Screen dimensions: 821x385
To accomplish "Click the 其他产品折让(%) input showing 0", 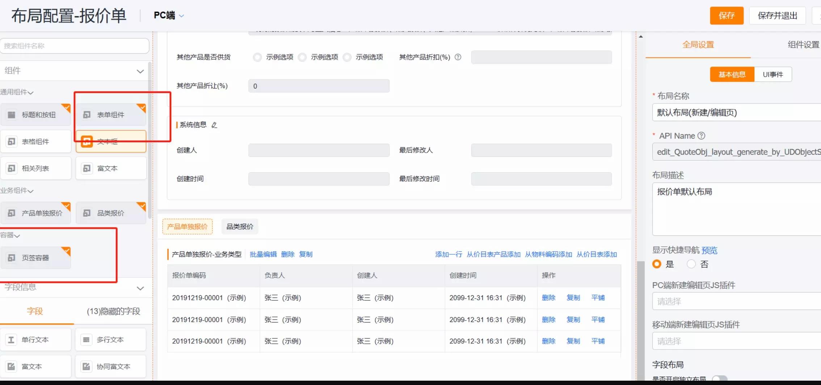I will (319, 86).
